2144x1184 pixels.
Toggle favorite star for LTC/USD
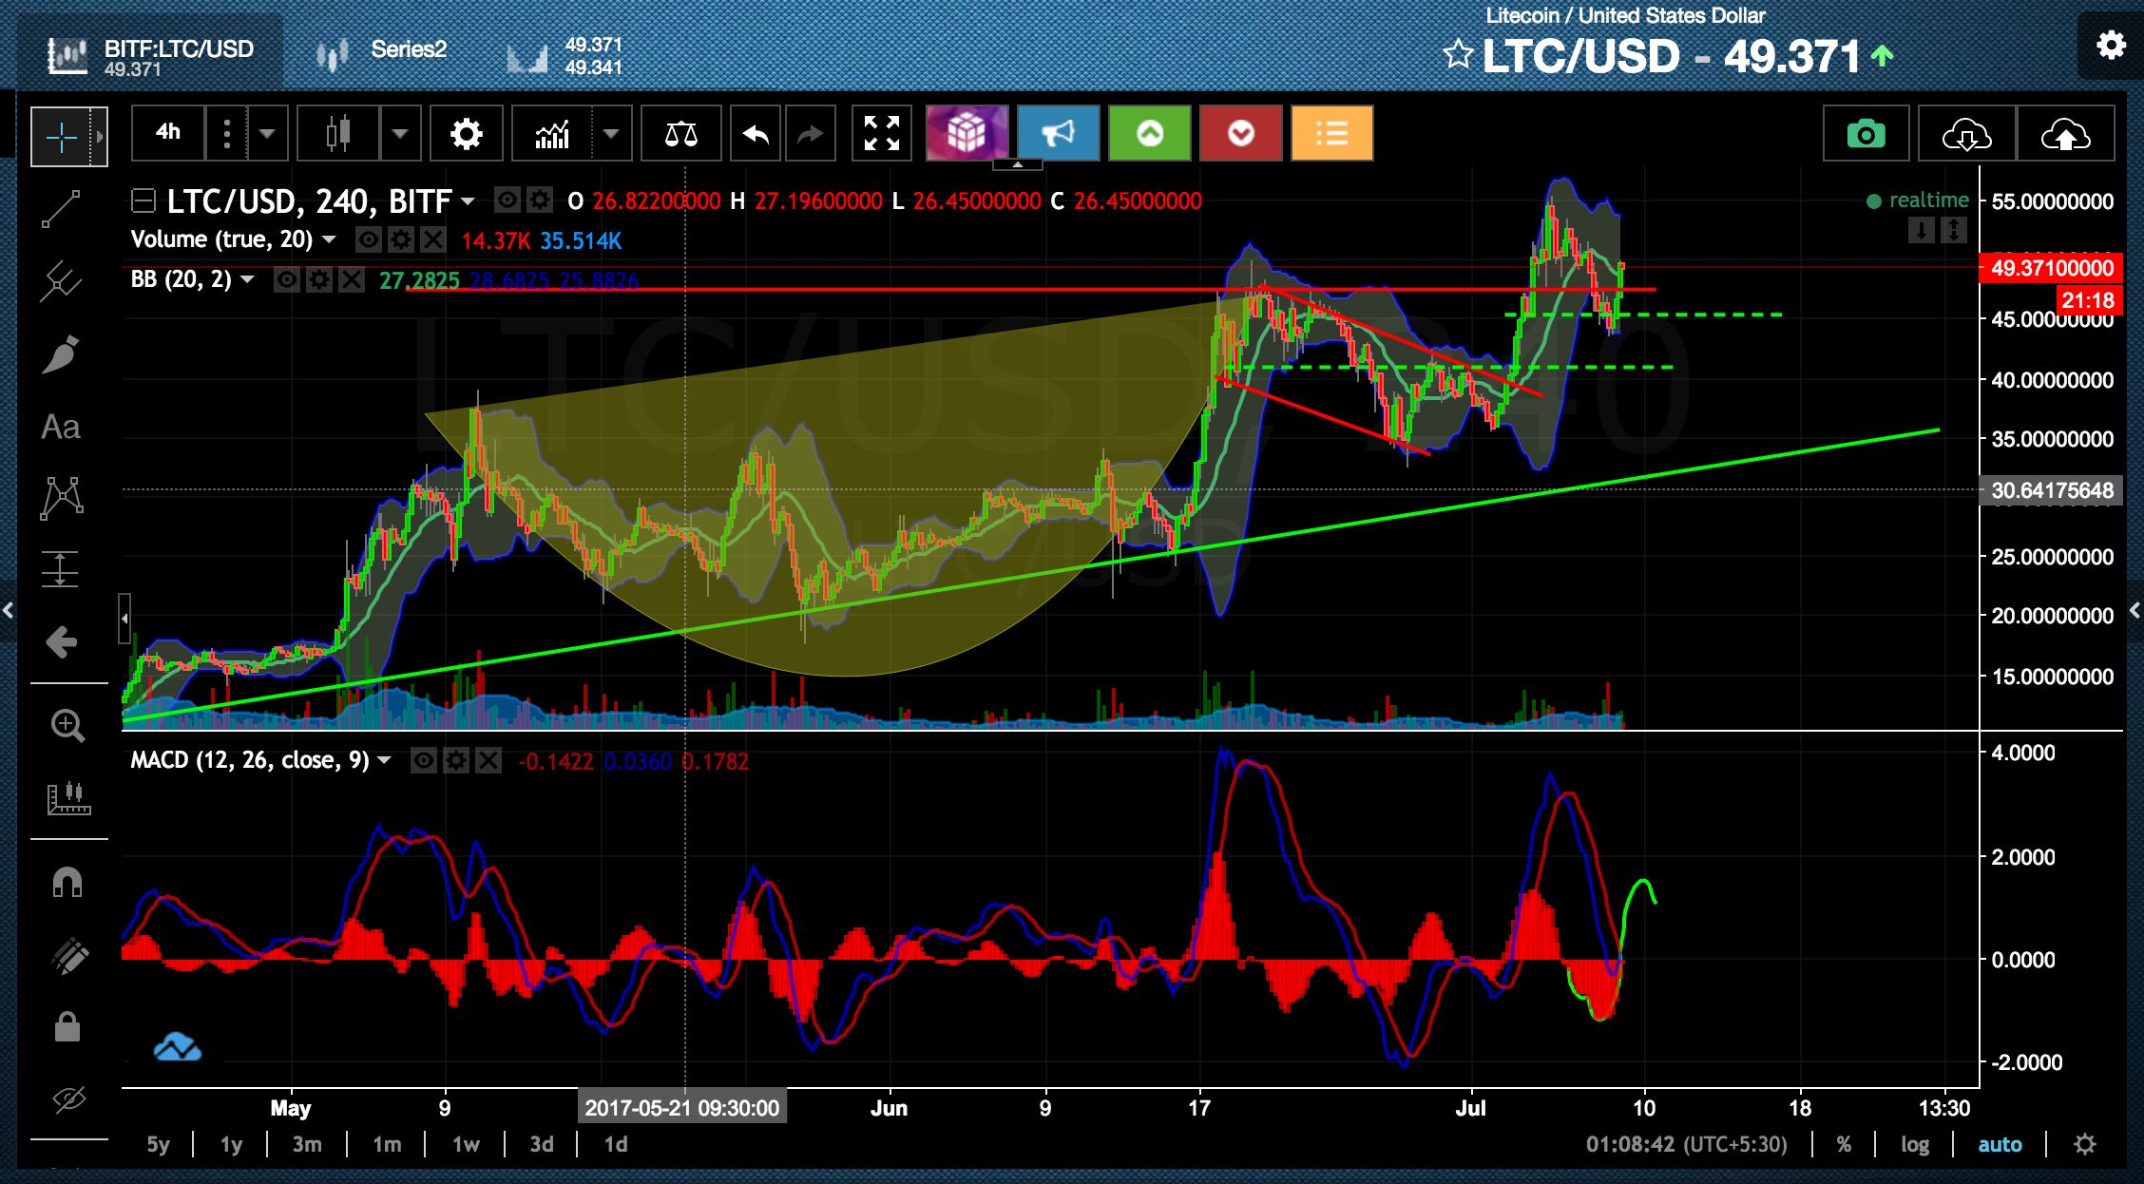pyautogui.click(x=1458, y=54)
